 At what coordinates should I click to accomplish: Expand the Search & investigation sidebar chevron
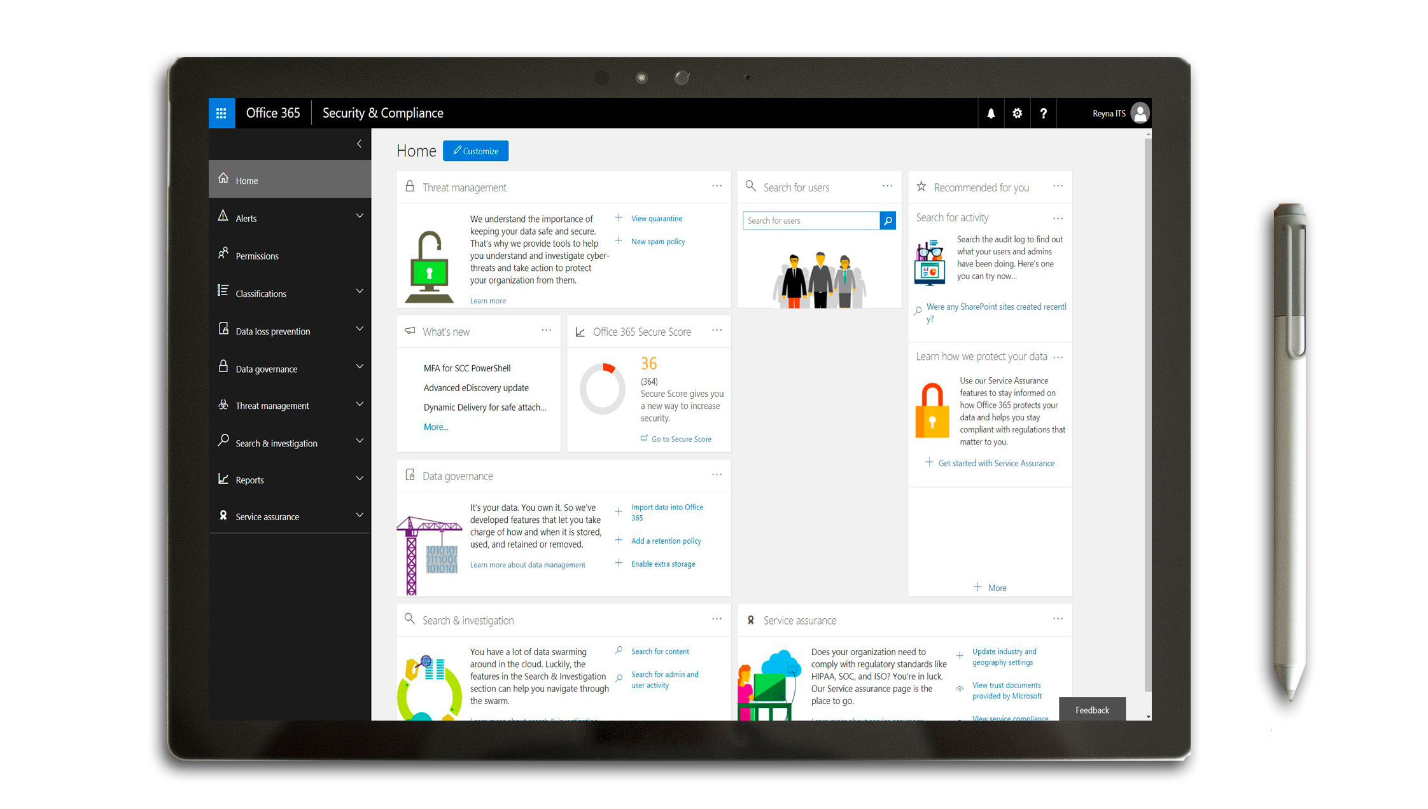(360, 441)
